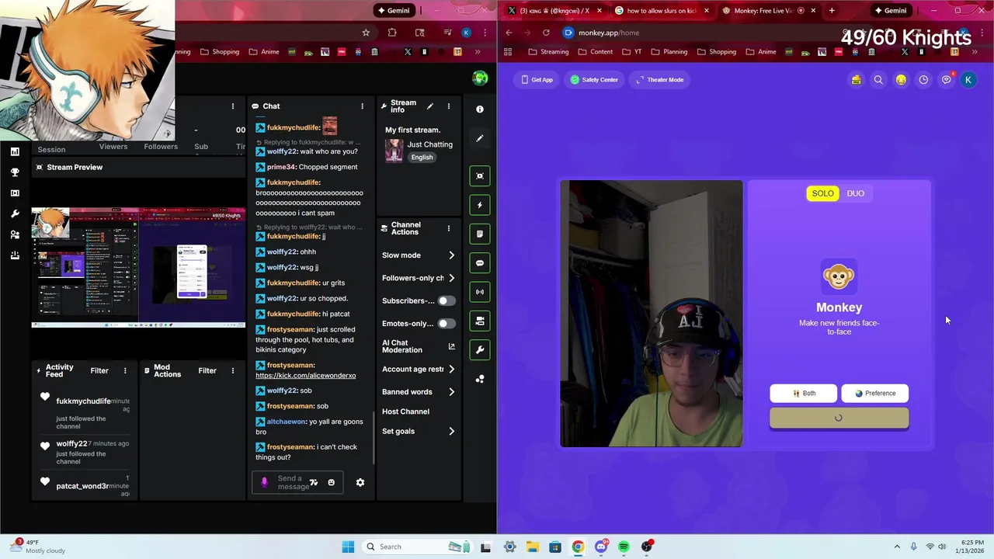Open Planning bookmarks folder in right browser
Screen dimensions: 994x559
tap(669, 52)
